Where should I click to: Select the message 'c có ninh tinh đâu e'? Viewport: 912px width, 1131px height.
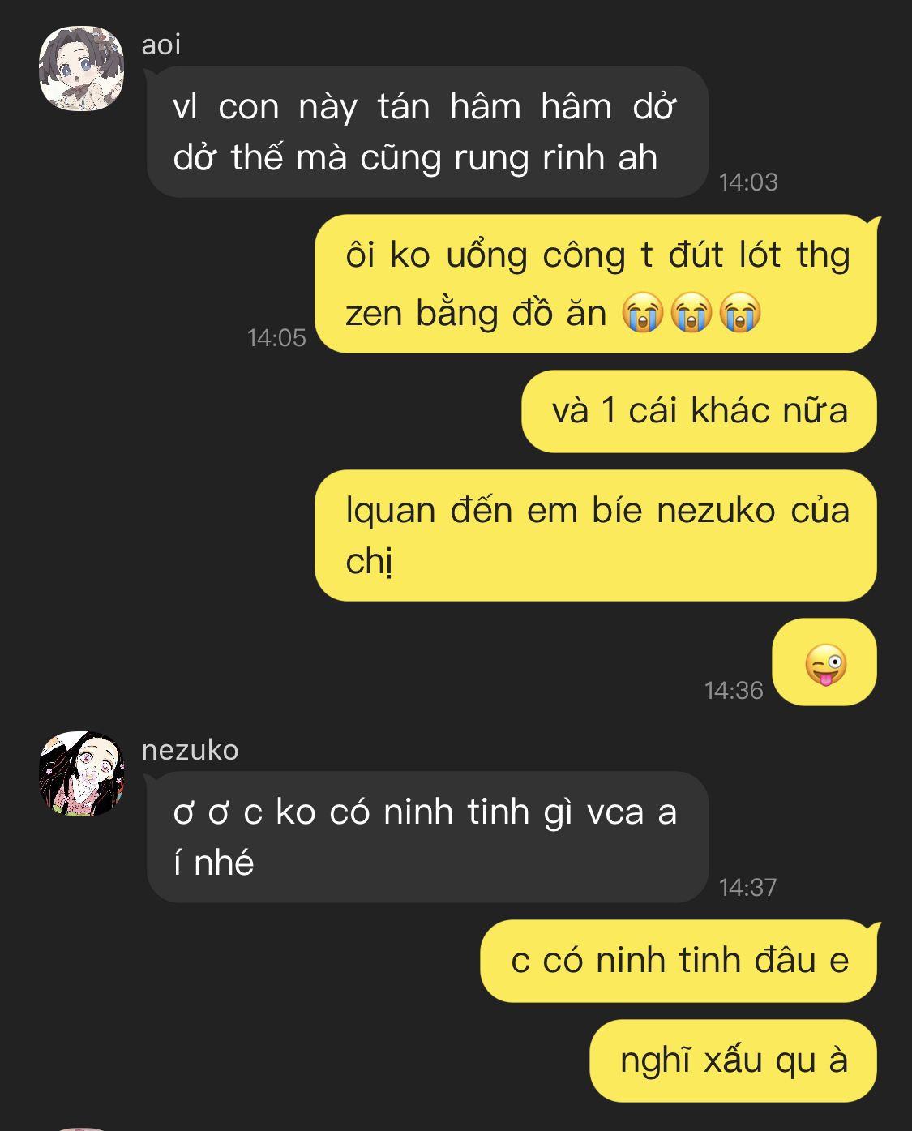[x=679, y=961]
